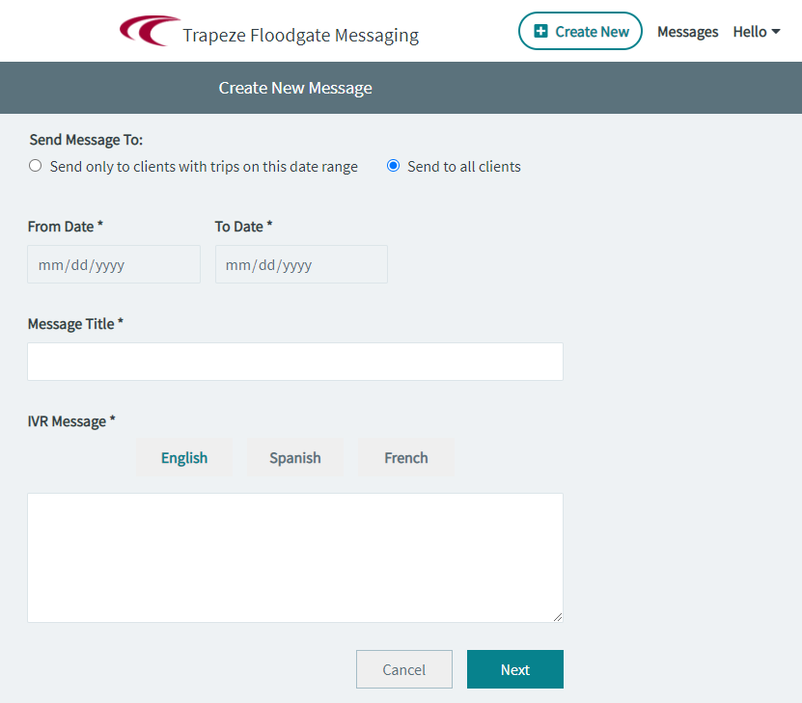The width and height of the screenshot is (802, 703).
Task: Select the English language tab
Action: [183, 457]
